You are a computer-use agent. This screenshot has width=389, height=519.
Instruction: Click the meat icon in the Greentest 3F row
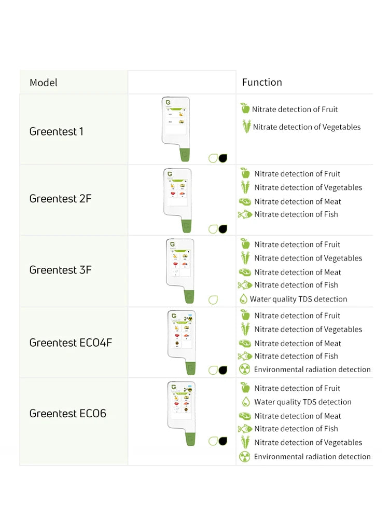click(245, 272)
